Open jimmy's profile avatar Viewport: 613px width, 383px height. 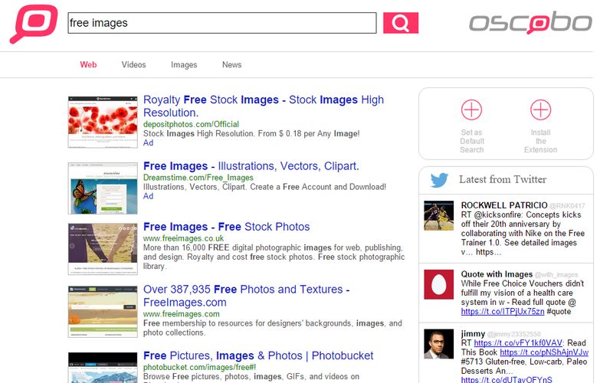click(x=438, y=344)
